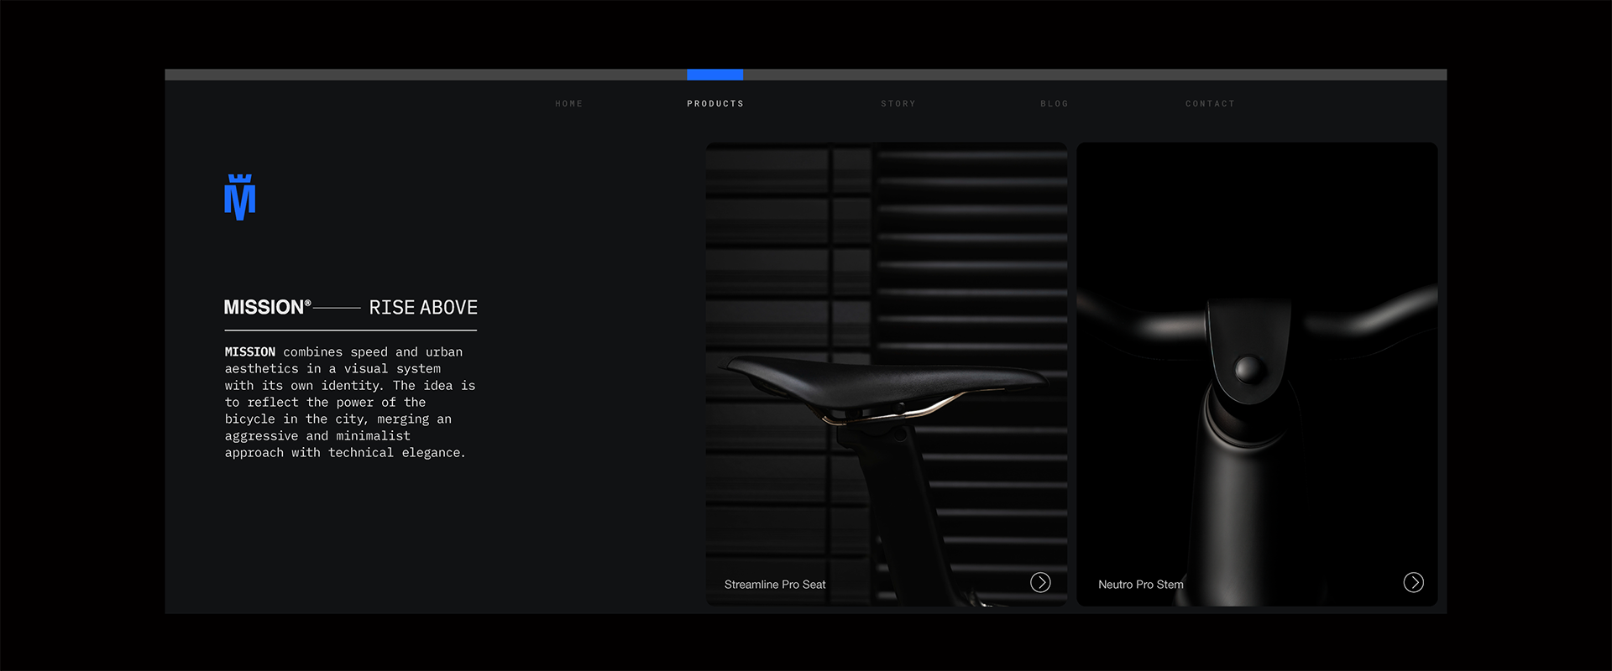This screenshot has height=671, width=1612.
Task: Click the bold MISSION® heading
Action: click(267, 308)
